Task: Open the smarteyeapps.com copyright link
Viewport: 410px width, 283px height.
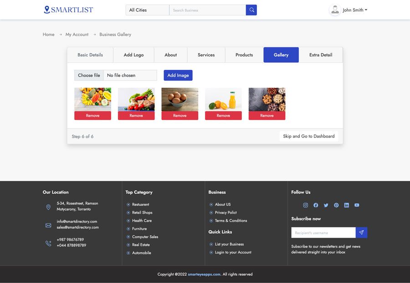Action: [x=204, y=274]
